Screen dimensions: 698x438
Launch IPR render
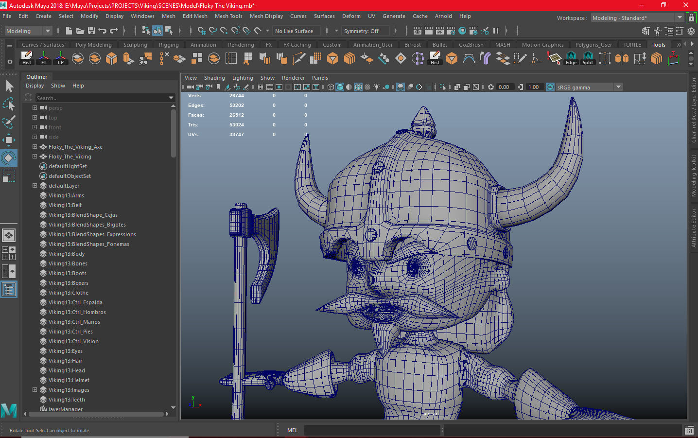[x=440, y=31]
